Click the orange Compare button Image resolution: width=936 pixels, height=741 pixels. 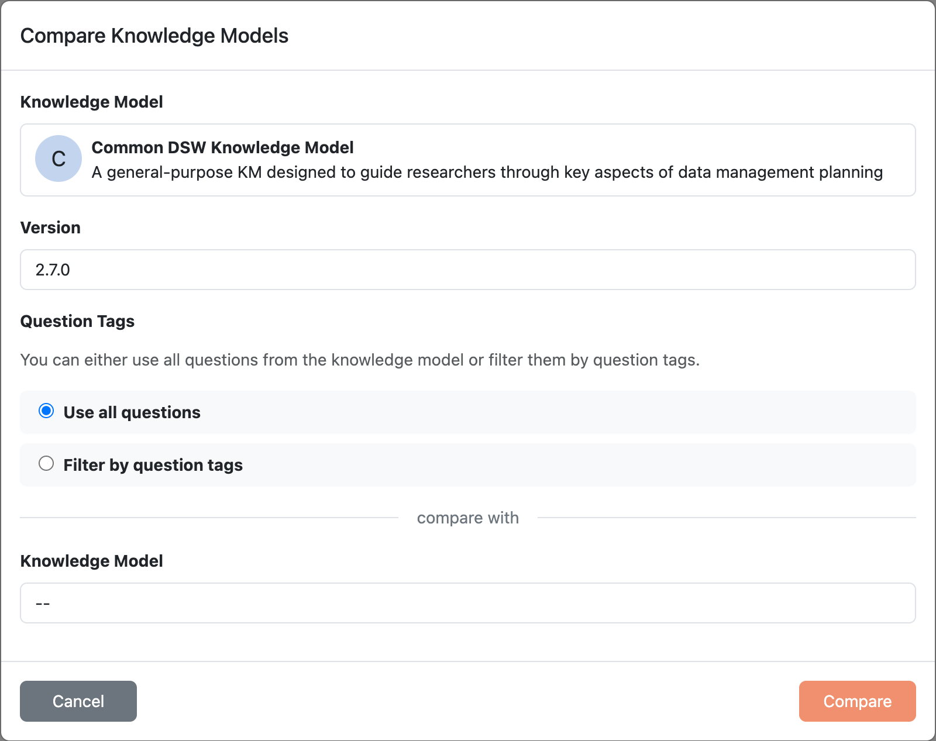(x=857, y=701)
